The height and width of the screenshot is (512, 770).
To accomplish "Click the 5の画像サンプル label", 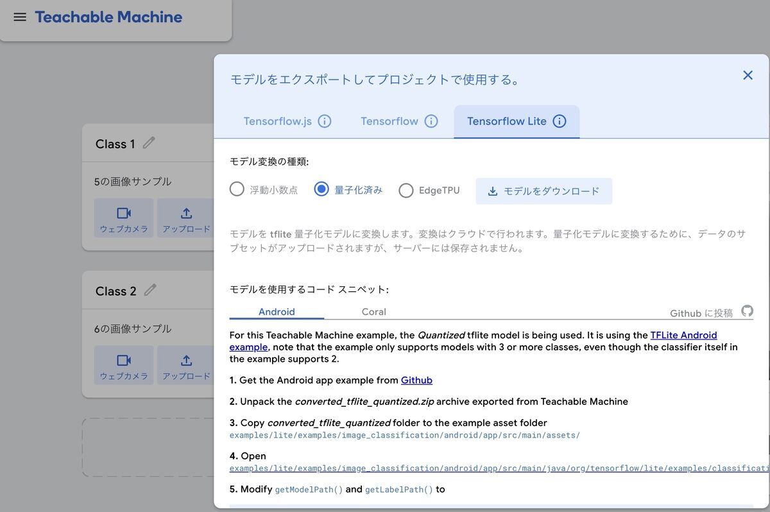I will [133, 182].
